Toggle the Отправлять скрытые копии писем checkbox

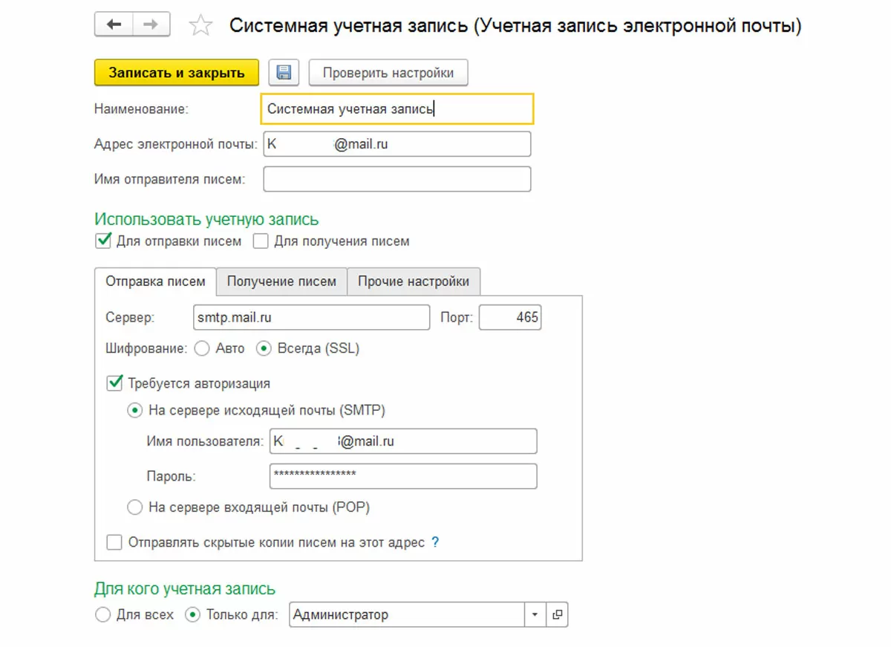pos(114,542)
